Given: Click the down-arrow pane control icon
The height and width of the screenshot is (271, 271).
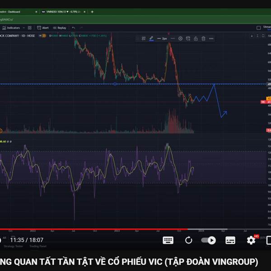Looking at the screenshot, I should pos(252,36).
